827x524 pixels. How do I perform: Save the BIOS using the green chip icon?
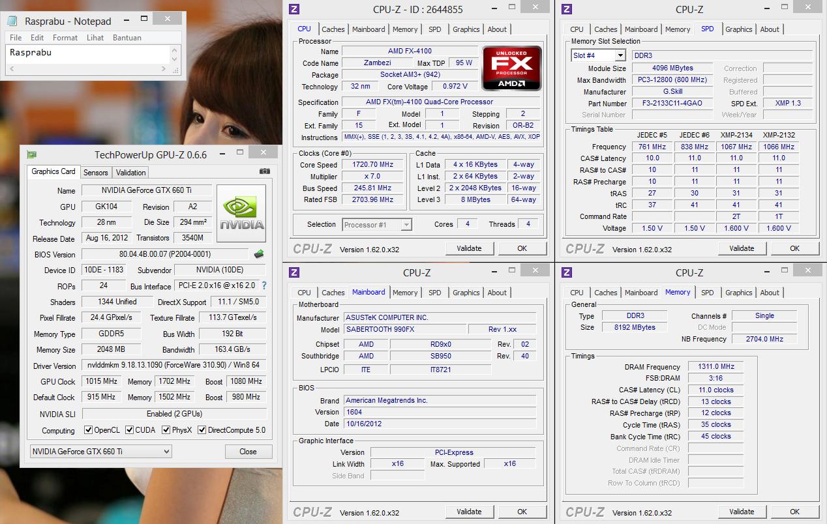click(x=260, y=254)
